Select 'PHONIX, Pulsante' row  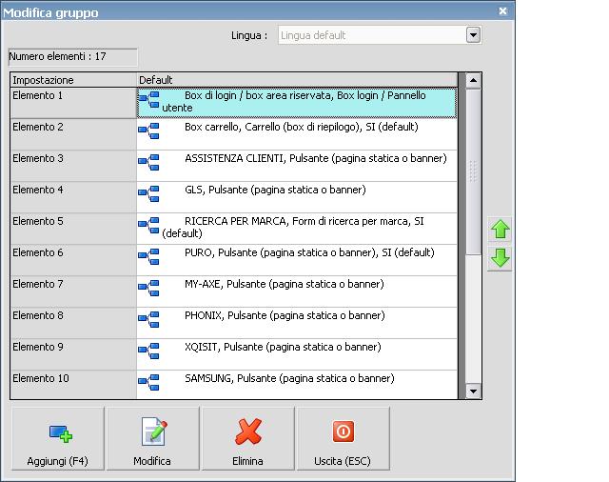pyautogui.click(x=297, y=324)
